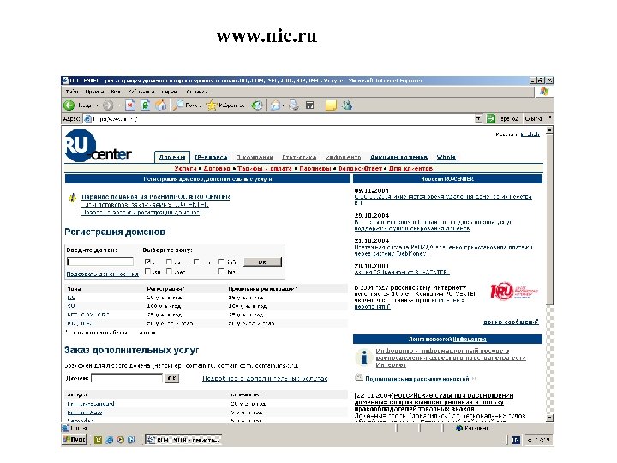The image size is (617, 463).
Task: Click the info 'i' icon near Инфоцентр
Action: point(364,357)
